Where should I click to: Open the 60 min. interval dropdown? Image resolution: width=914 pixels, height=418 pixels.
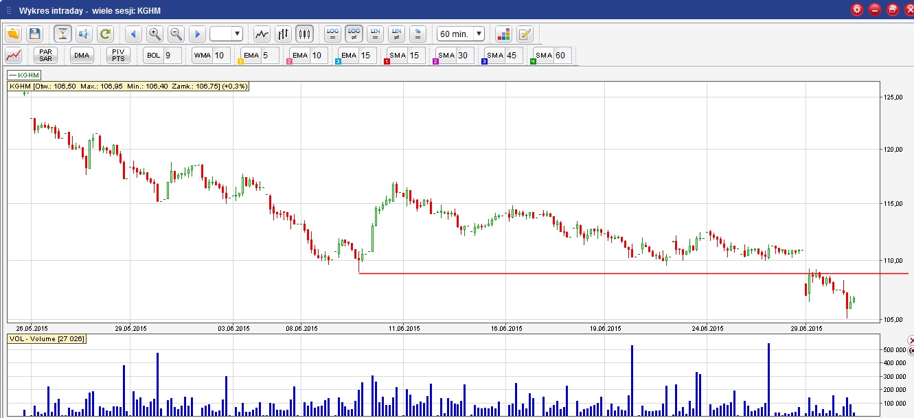click(x=461, y=34)
